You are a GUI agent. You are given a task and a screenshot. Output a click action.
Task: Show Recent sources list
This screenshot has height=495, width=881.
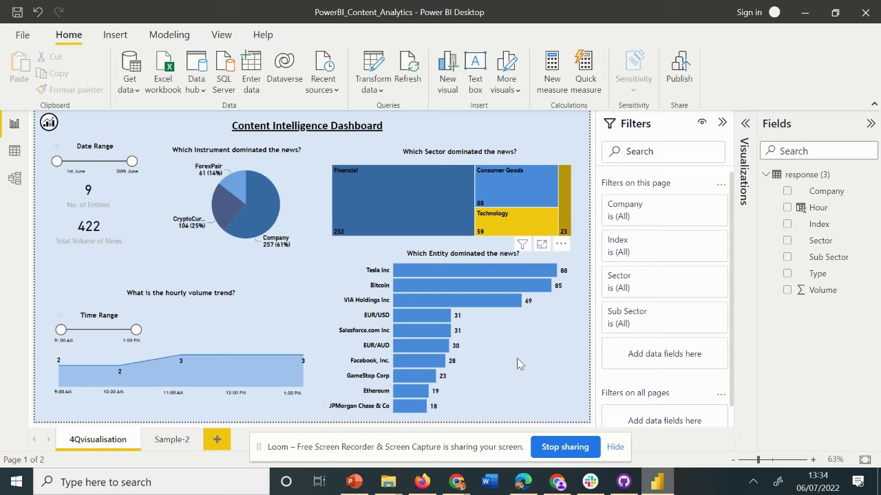pyautogui.click(x=323, y=72)
